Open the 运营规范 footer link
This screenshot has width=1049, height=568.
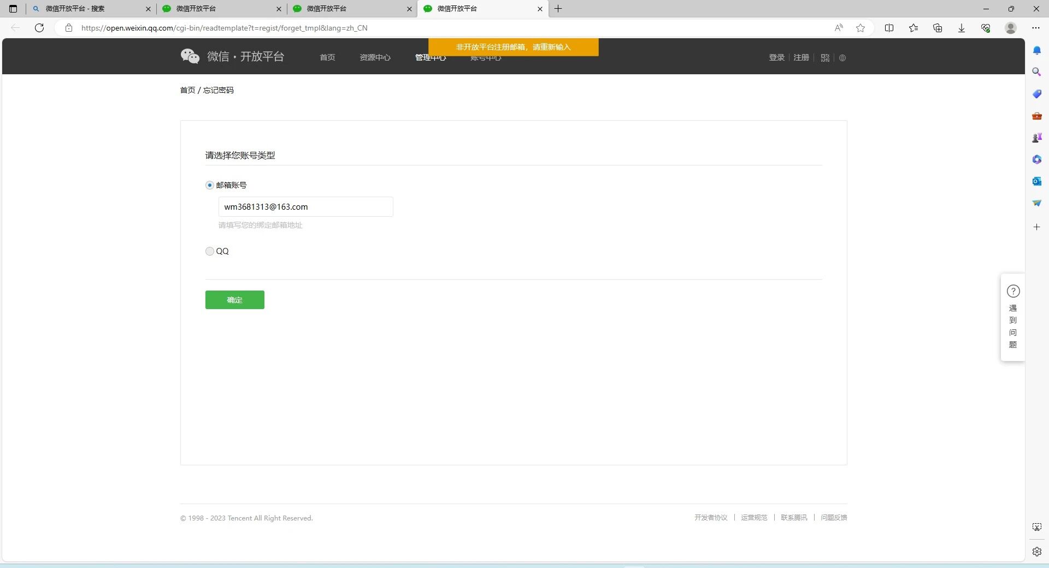tap(754, 518)
